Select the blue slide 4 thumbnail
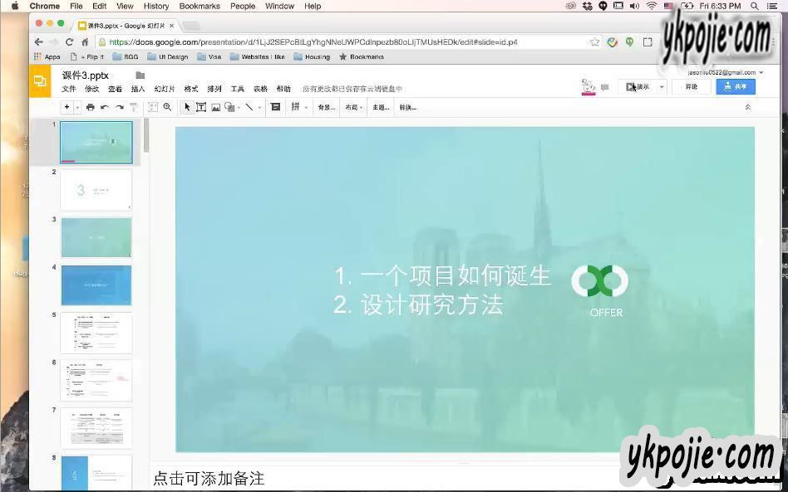 click(96, 285)
